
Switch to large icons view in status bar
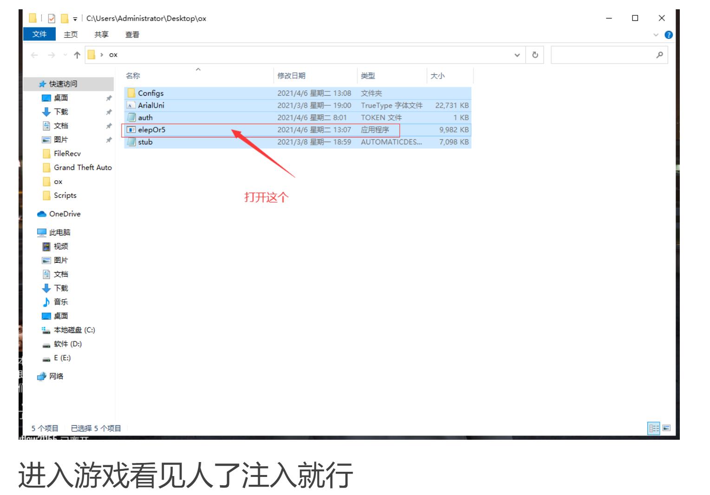(x=666, y=428)
